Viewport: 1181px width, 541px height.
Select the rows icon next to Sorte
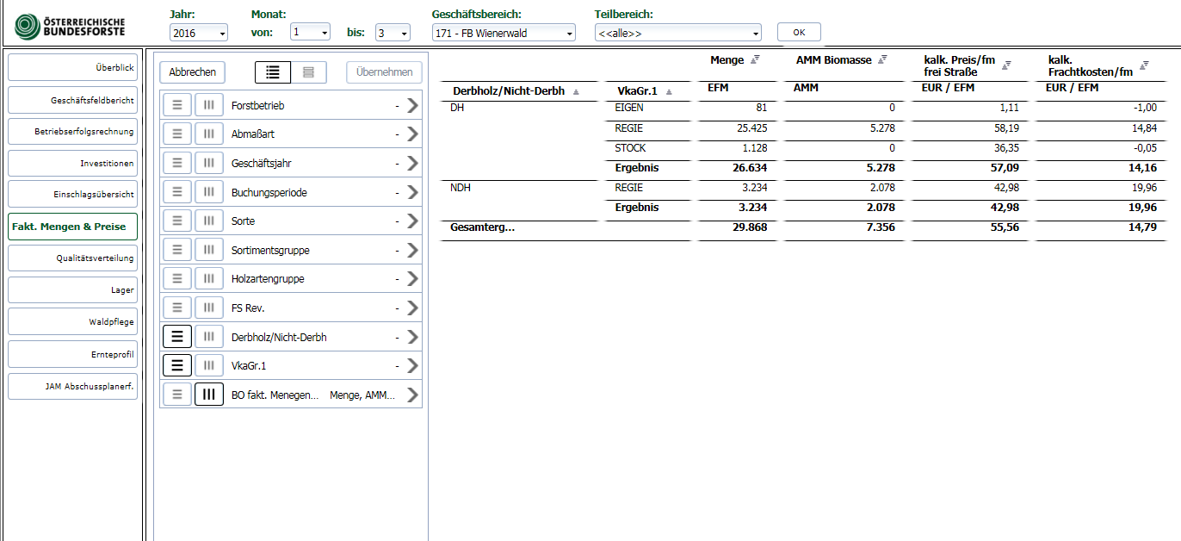pos(177,221)
